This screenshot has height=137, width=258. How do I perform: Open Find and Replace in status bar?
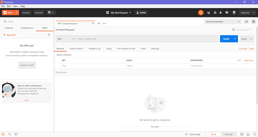[x=9, y=134]
